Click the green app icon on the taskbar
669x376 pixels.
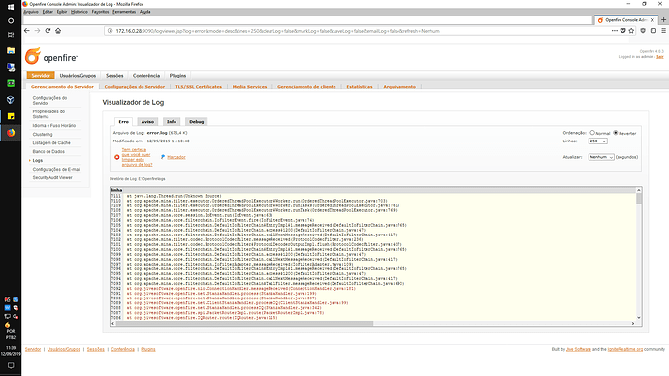[11, 83]
